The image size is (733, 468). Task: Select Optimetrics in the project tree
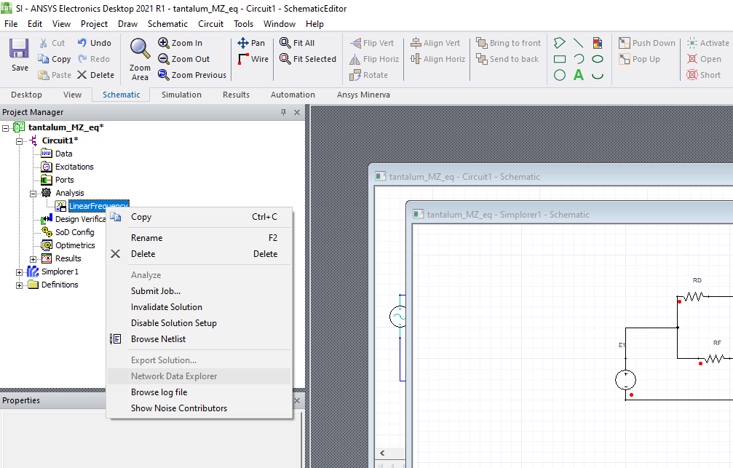[x=75, y=245]
